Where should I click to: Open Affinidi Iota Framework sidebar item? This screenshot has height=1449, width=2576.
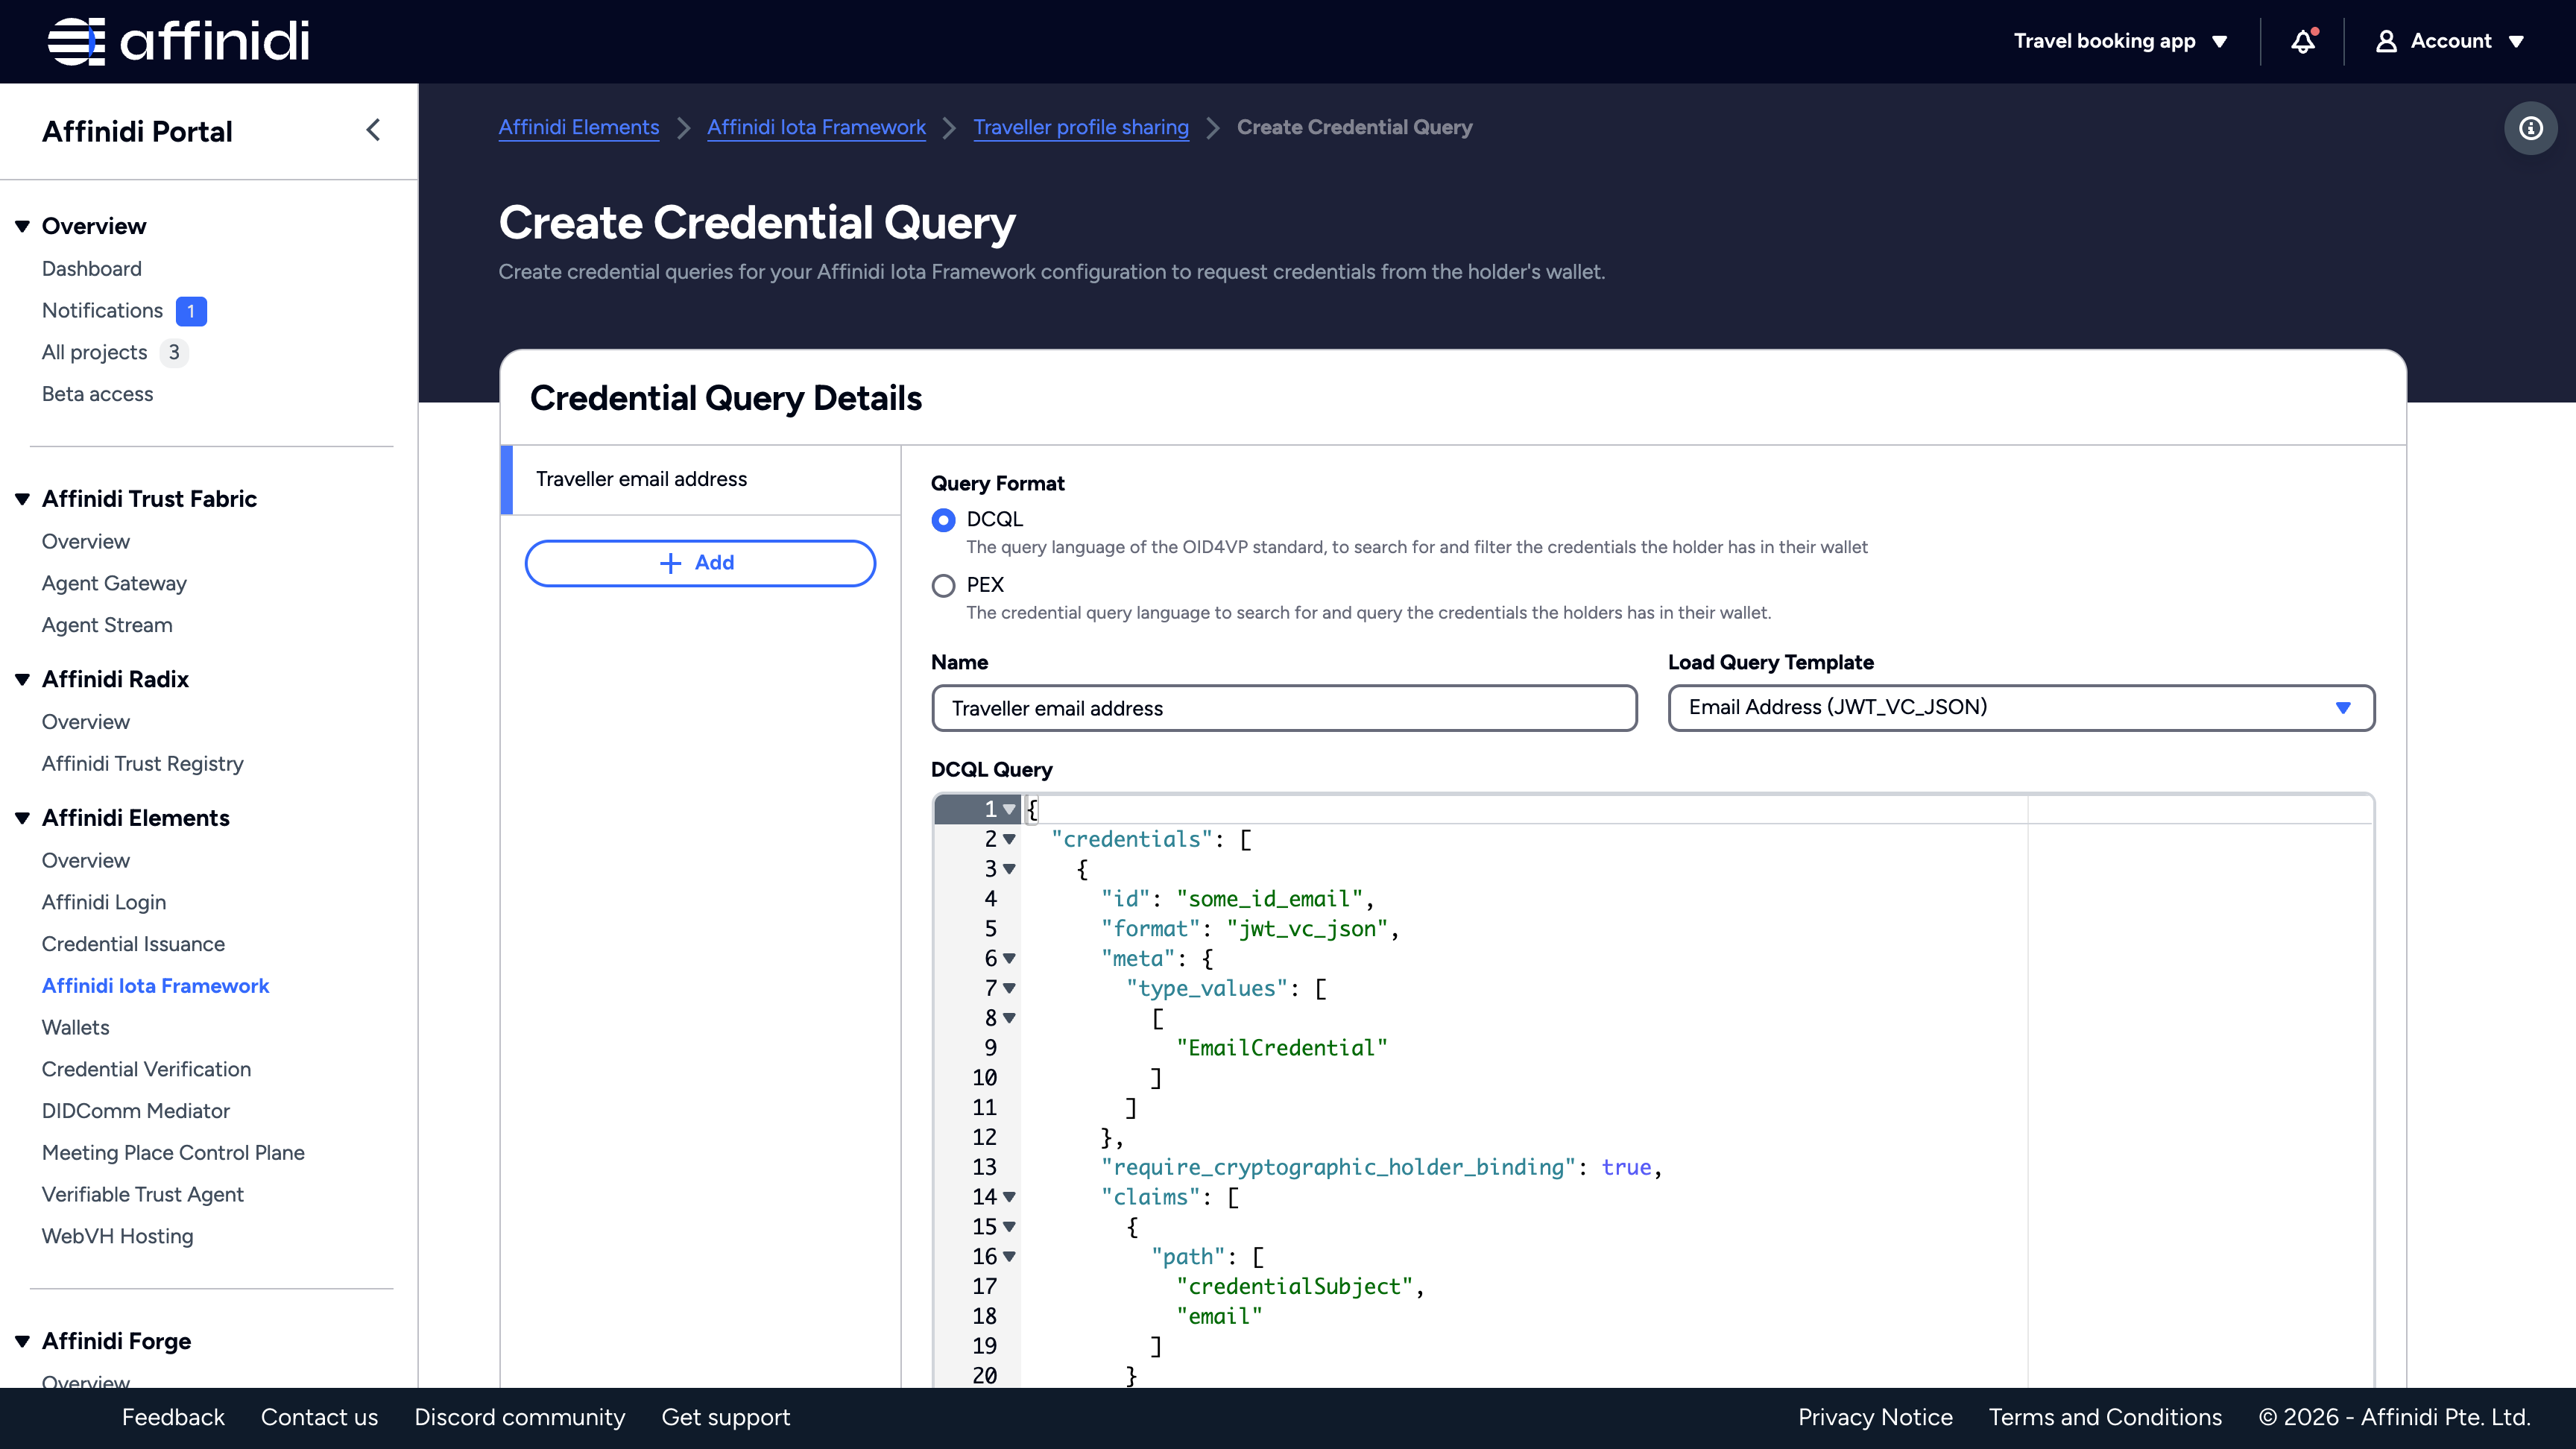click(x=155, y=986)
